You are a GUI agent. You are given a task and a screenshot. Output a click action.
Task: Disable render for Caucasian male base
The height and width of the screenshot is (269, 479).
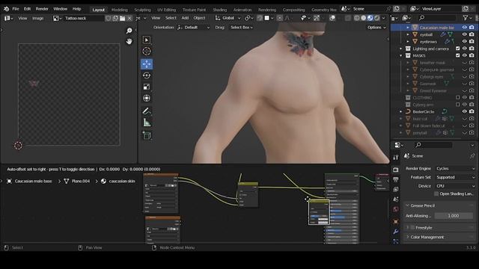point(472,28)
